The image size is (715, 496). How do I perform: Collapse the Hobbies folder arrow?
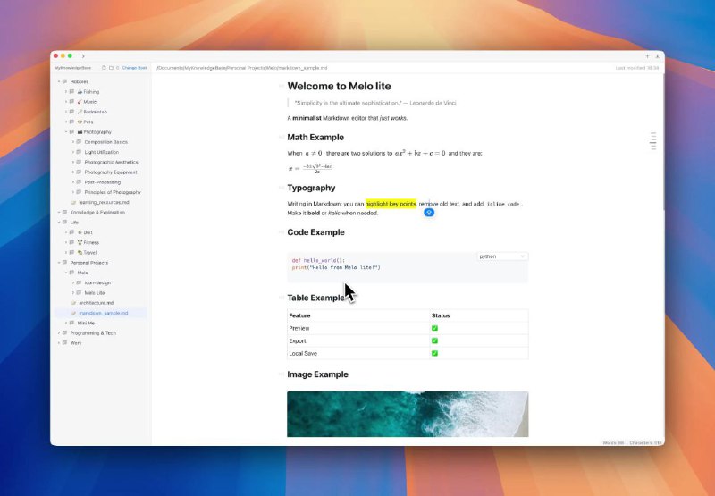[x=59, y=81]
